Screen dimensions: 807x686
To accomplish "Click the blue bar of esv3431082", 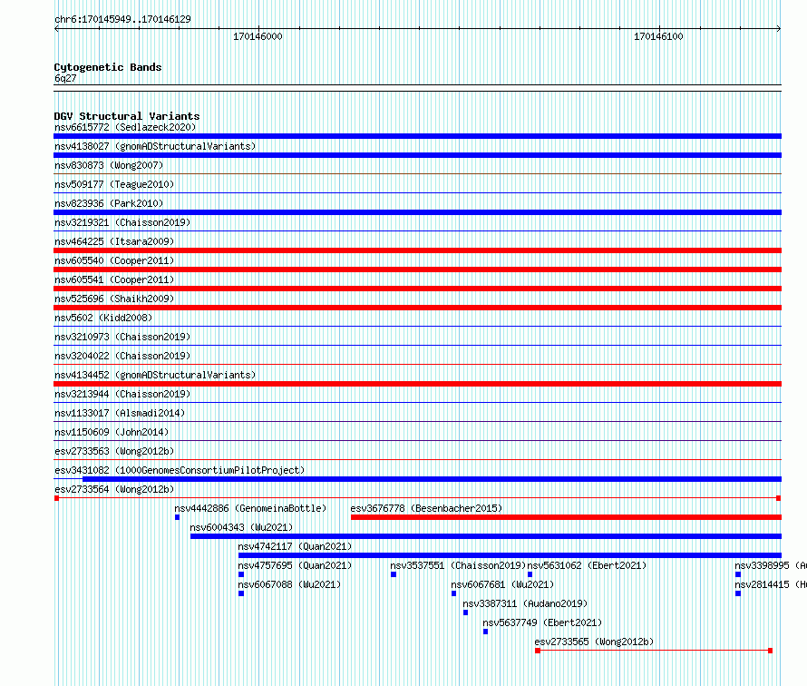I will pyautogui.click(x=432, y=479).
